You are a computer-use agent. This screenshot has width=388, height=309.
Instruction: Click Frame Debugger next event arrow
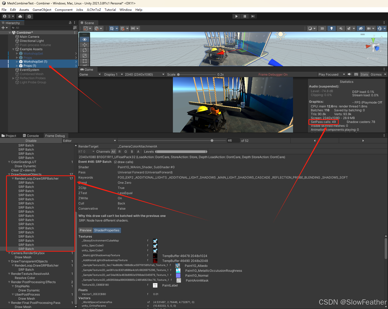363,141
